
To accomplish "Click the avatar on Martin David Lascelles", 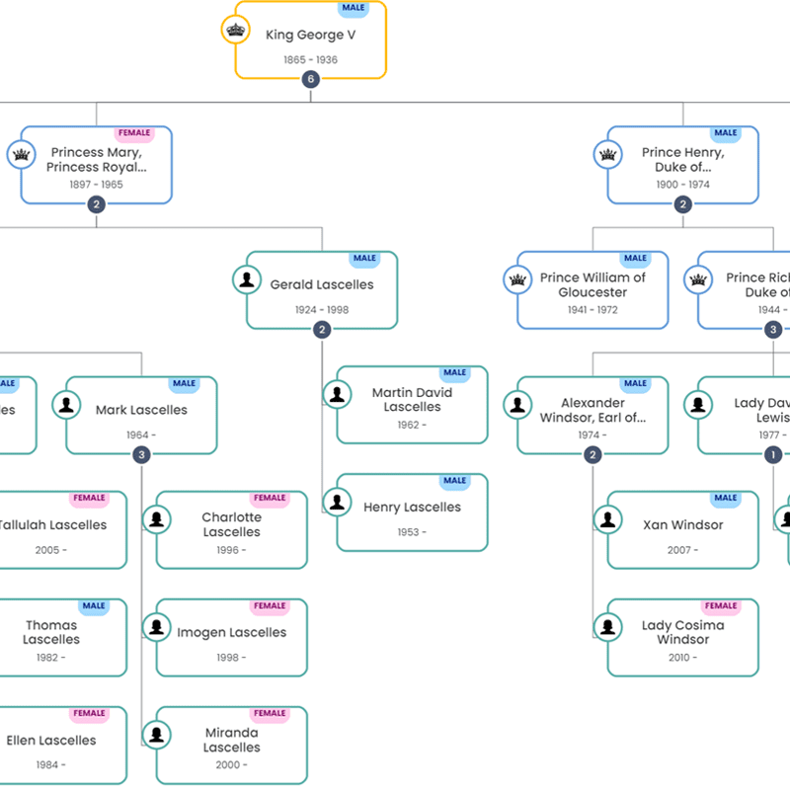I will (336, 393).
